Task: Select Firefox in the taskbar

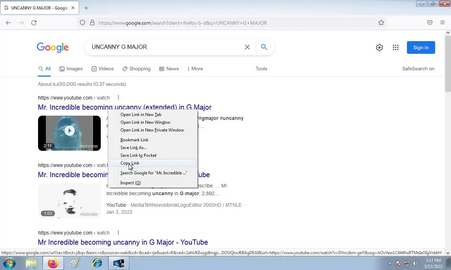Action: point(53,263)
